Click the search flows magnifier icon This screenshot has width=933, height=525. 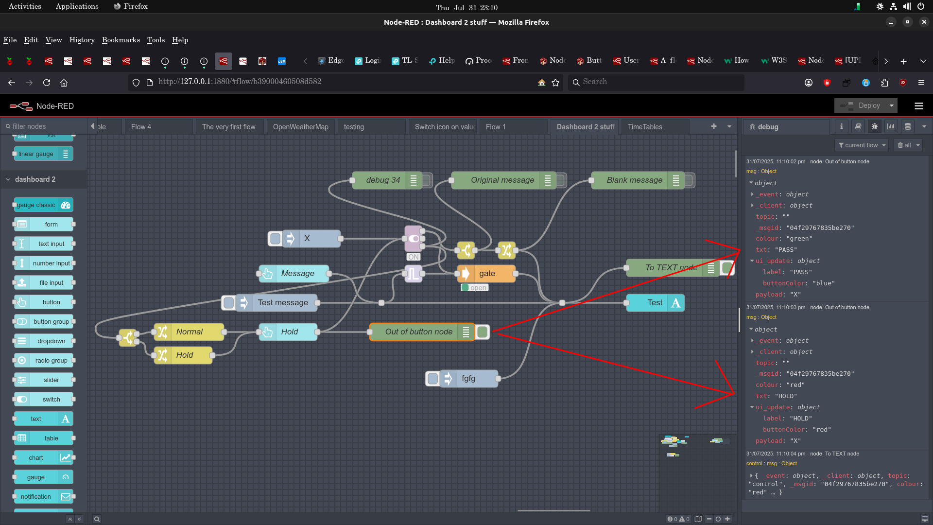(97, 519)
